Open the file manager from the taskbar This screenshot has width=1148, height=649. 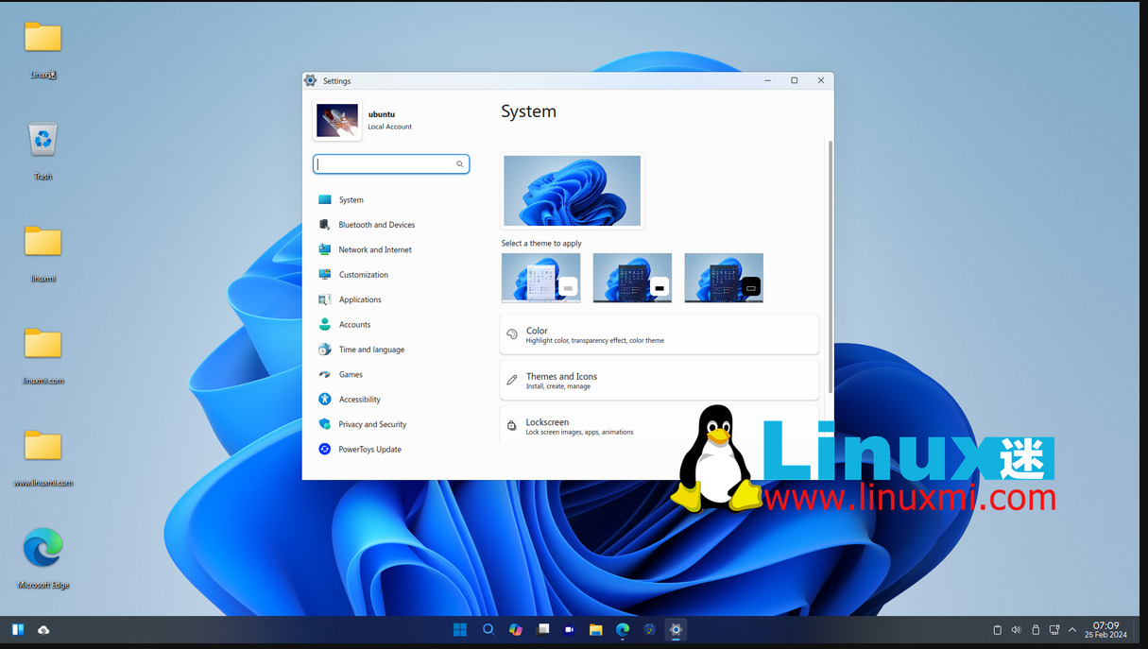click(x=595, y=630)
